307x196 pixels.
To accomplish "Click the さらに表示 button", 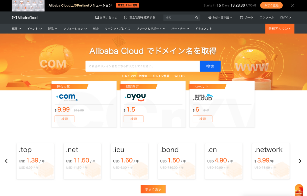I will click(x=153, y=189).
